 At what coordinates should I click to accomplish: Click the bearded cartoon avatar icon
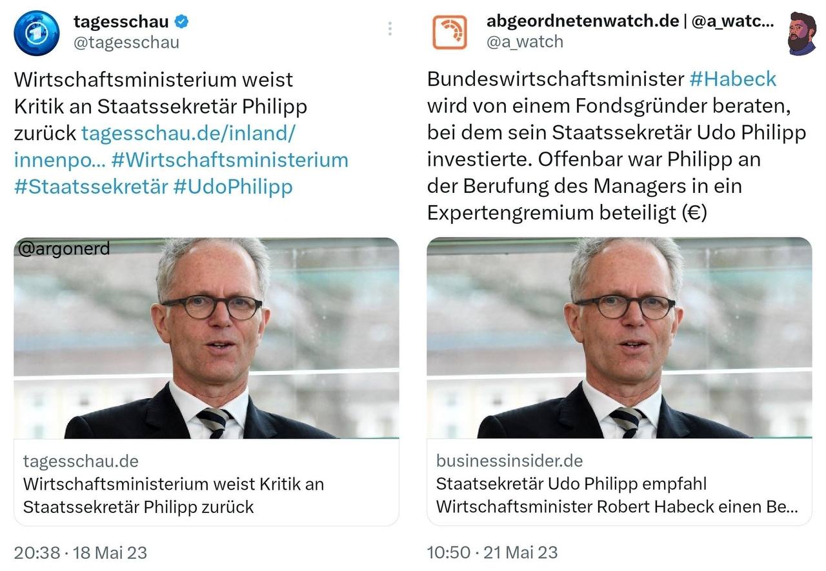pos(802,32)
